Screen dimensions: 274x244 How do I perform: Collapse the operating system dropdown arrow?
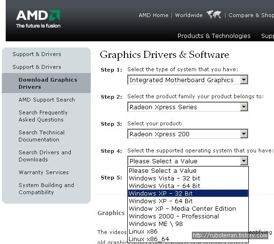244,161
